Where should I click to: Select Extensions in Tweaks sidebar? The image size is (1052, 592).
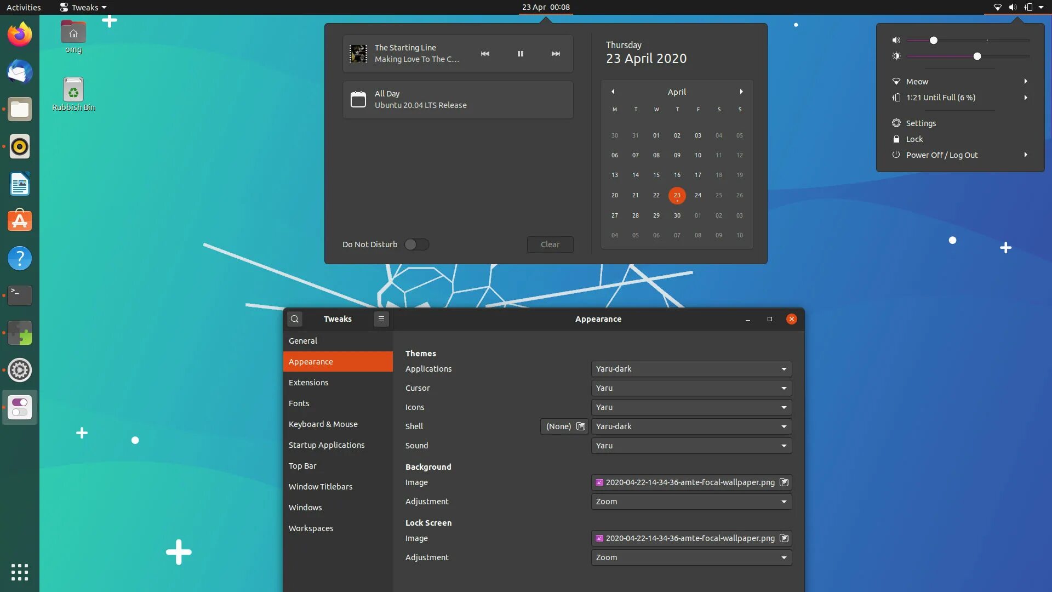[x=338, y=383]
